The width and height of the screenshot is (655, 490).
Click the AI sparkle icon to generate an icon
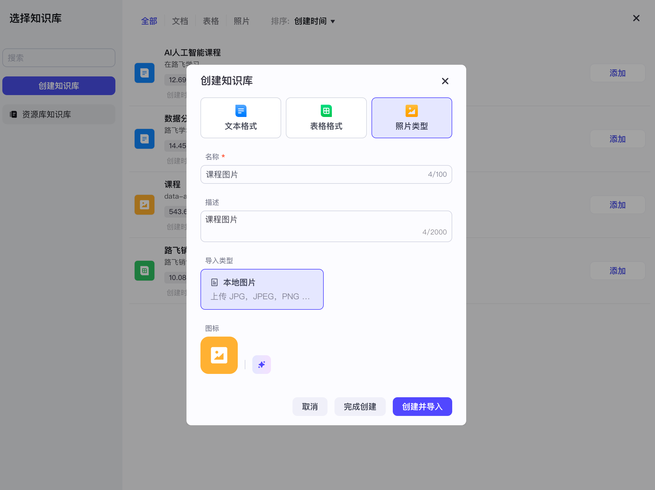tap(261, 364)
